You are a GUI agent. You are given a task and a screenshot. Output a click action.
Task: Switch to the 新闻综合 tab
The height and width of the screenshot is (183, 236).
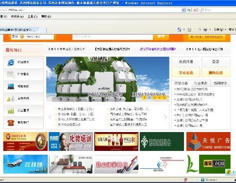pyautogui.click(x=220, y=83)
